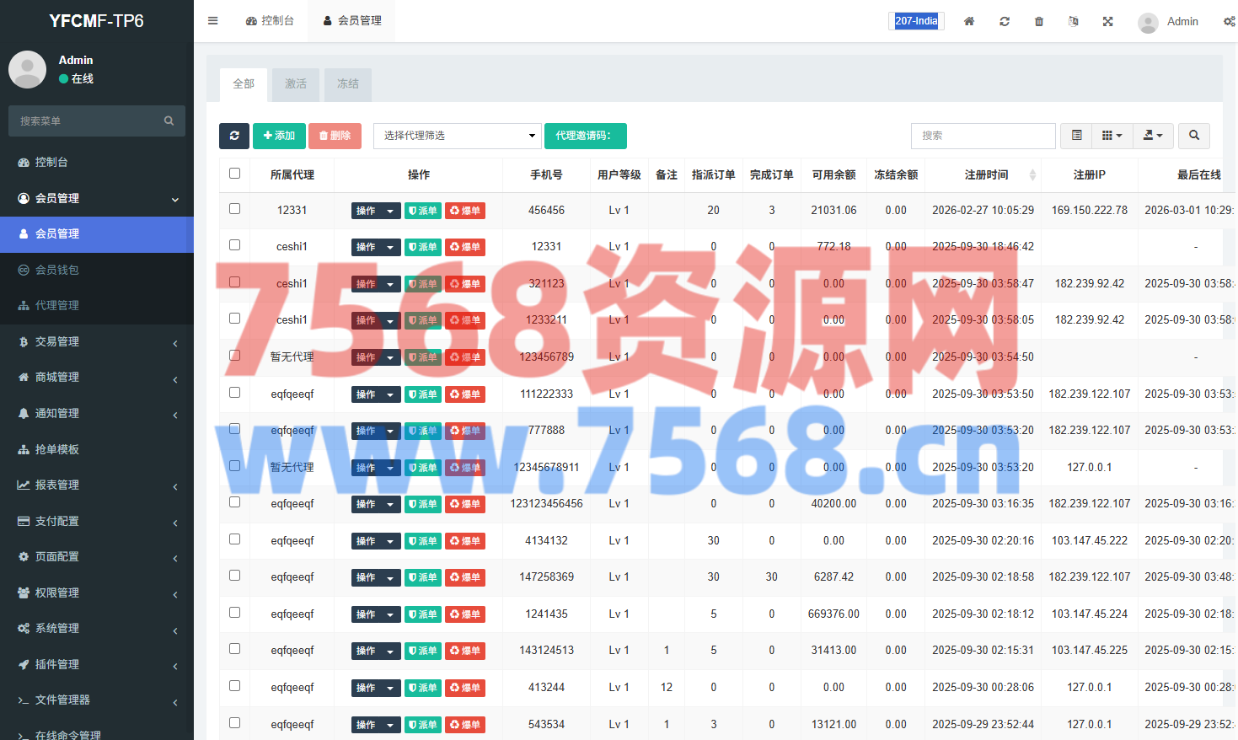Open the columns grid dropdown button
The height and width of the screenshot is (740, 1238).
coord(1112,136)
